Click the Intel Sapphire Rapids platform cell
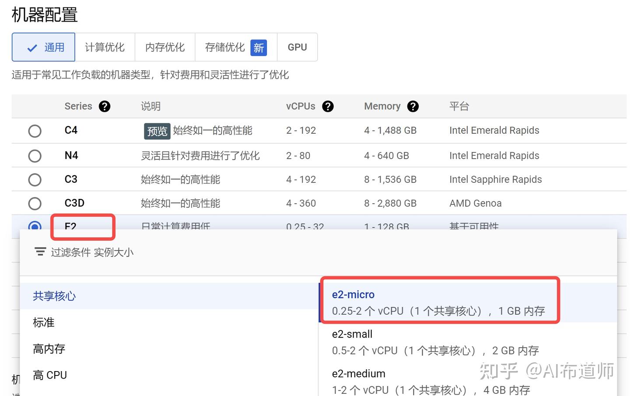This screenshot has width=630, height=396. [496, 179]
